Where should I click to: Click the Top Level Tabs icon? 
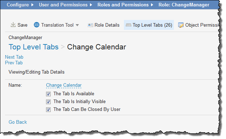click(x=129, y=25)
